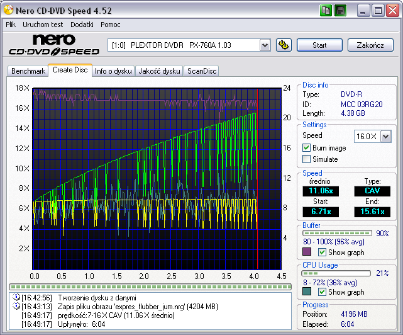The height and width of the screenshot is (335, 403).
Task: Click the copy-to-clipboard icon in title bar
Action: 326,11
